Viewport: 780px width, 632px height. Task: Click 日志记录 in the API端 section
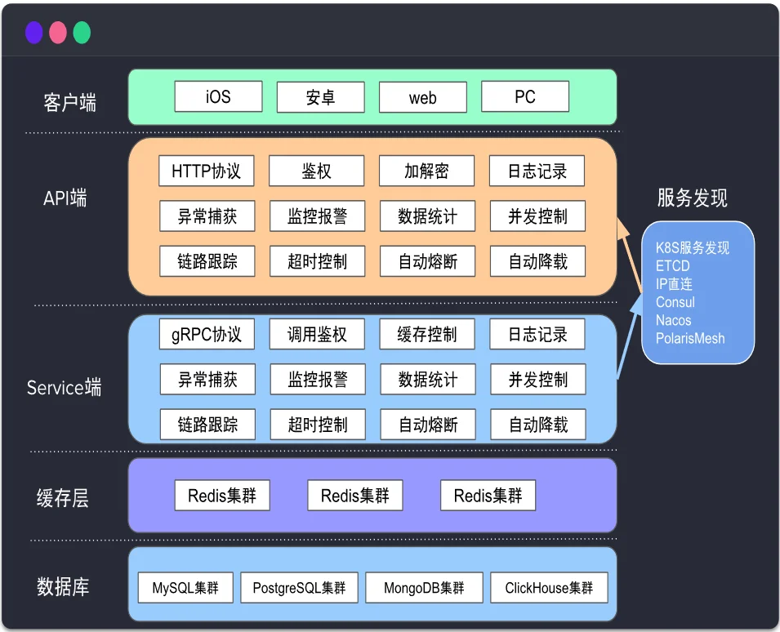pyautogui.click(x=537, y=171)
